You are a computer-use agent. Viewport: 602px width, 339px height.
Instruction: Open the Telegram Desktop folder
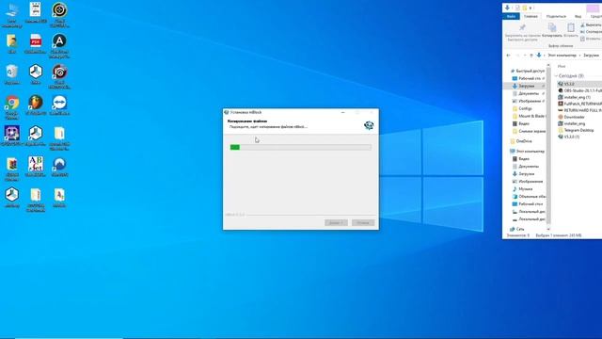[576, 130]
